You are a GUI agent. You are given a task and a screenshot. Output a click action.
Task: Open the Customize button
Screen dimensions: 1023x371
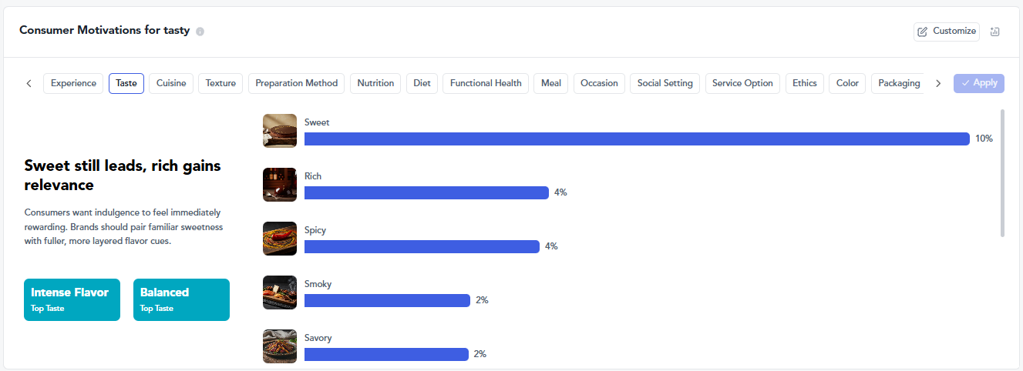947,32
